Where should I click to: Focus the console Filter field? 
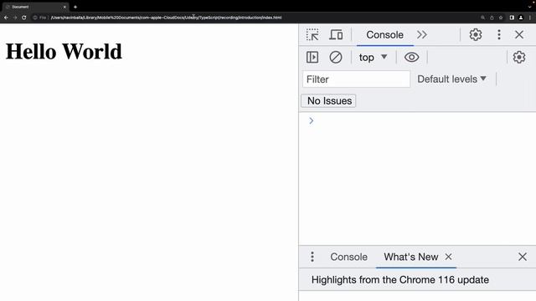[x=356, y=79]
